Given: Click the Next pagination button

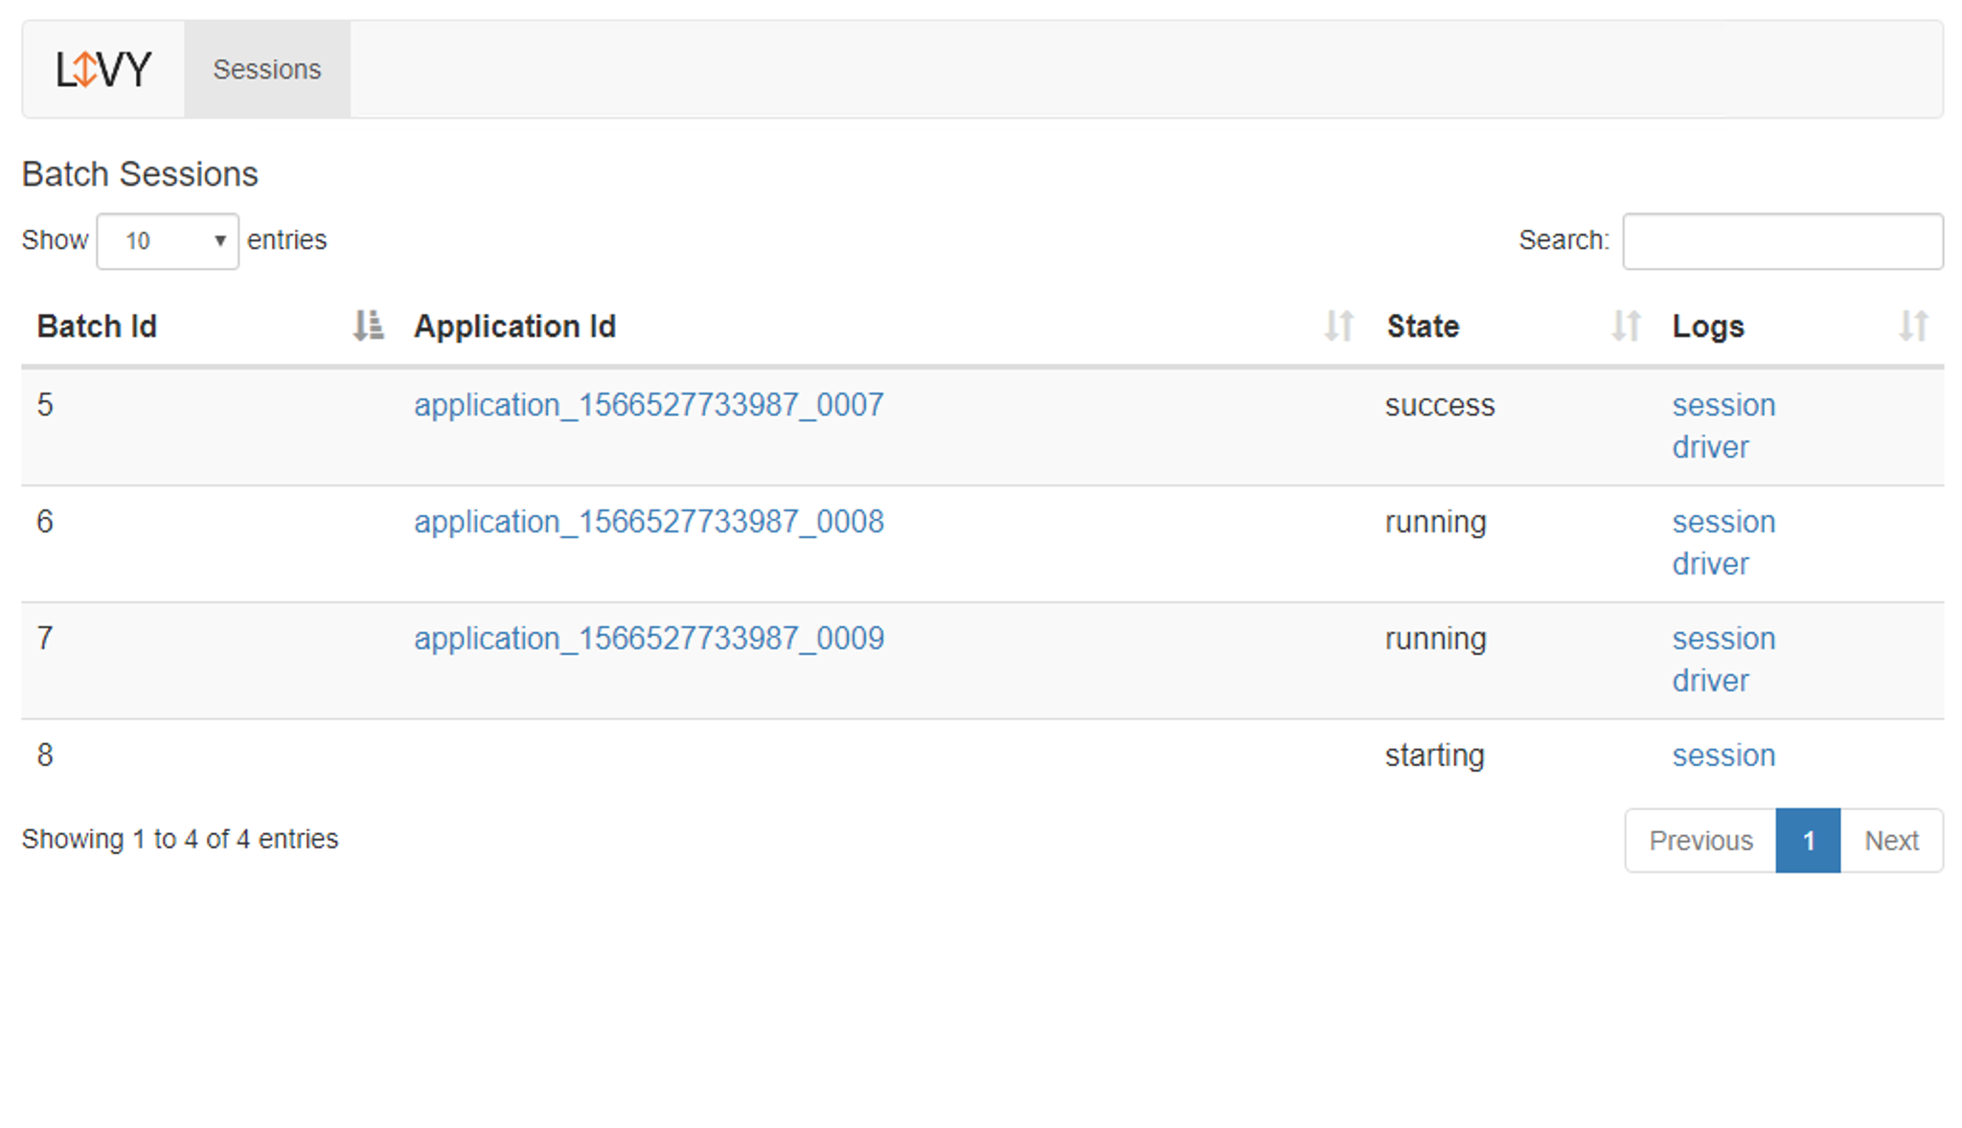Looking at the screenshot, I should (1891, 841).
